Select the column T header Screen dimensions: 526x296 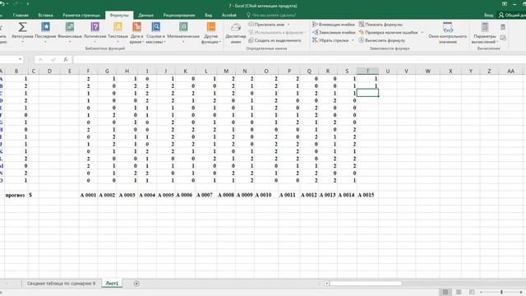(x=367, y=71)
